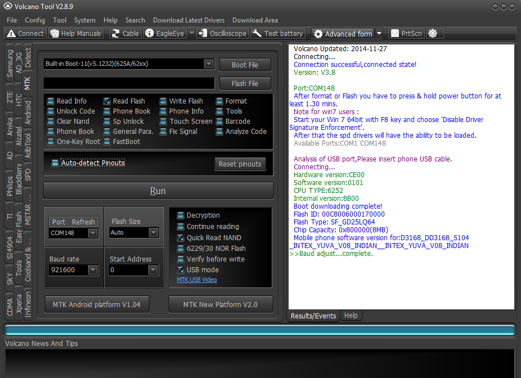Tick the One-Key Root checkbox

click(51, 142)
